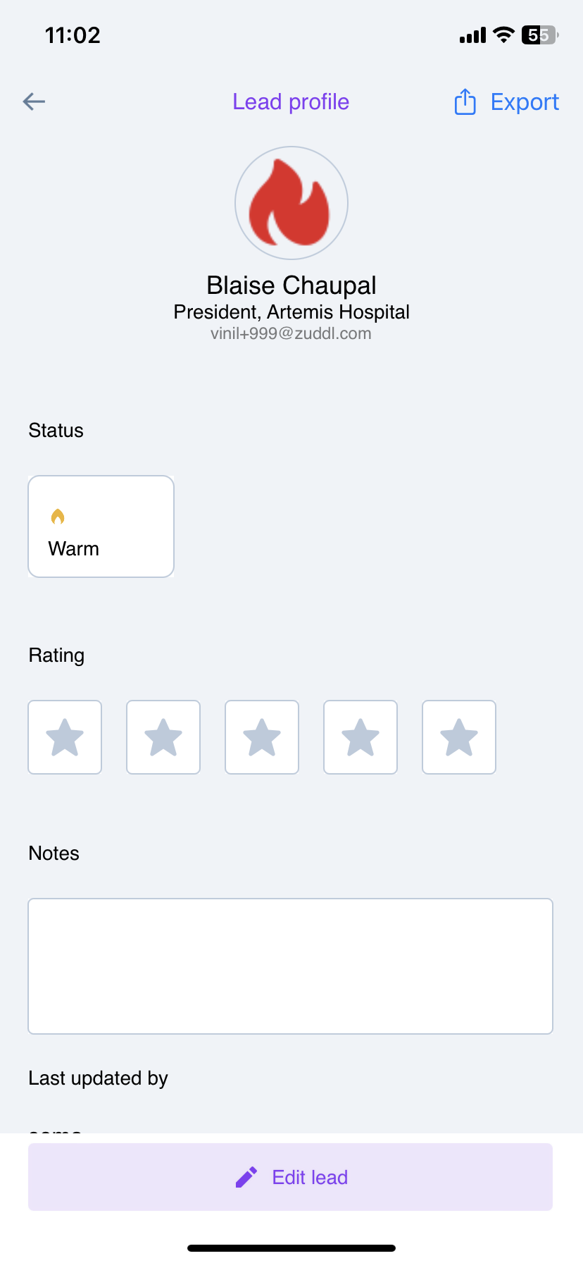Rate lead five stars
The width and height of the screenshot is (583, 1263).
pos(459,737)
